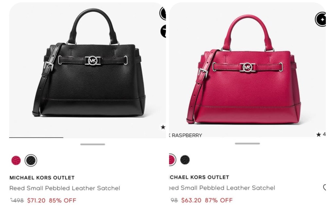This screenshot has width=335, height=211.
Task: Tap the sparkle icon on raspberry bag image
Action: (321, 19)
